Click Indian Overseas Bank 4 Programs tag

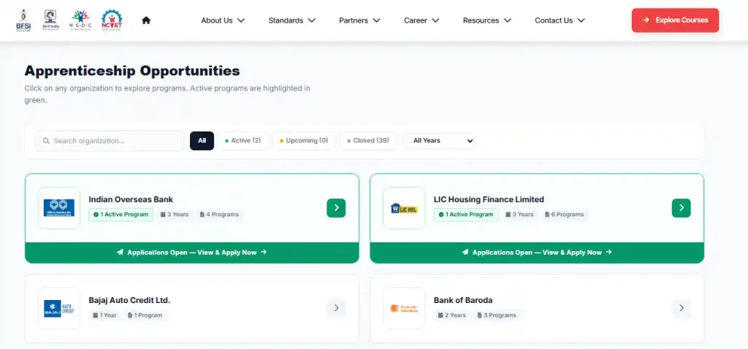coord(219,215)
